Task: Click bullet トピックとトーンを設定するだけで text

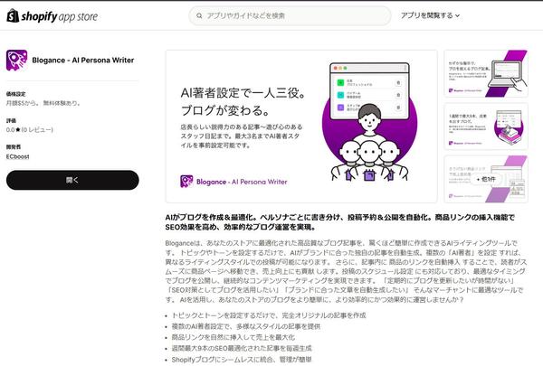Action: click(269, 315)
